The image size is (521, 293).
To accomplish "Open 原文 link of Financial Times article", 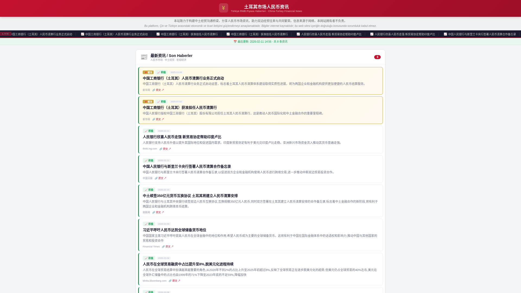I will (170, 247).
